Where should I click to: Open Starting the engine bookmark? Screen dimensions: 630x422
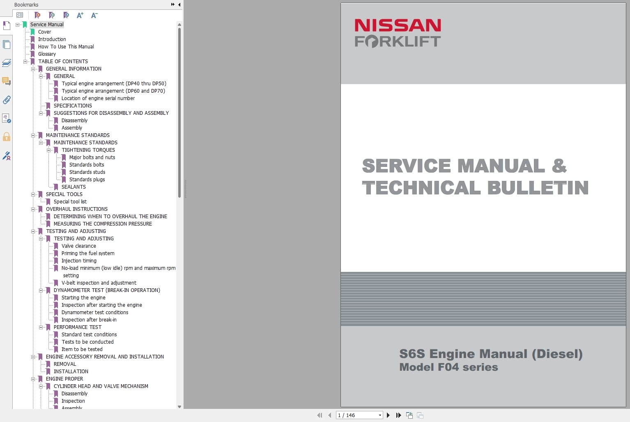pos(83,298)
